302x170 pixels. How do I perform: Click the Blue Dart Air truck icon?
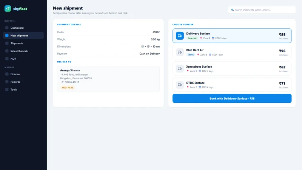180,52
